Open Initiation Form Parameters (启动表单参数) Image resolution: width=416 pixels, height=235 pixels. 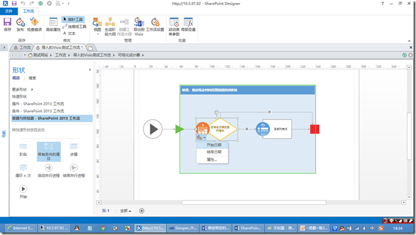click(174, 27)
